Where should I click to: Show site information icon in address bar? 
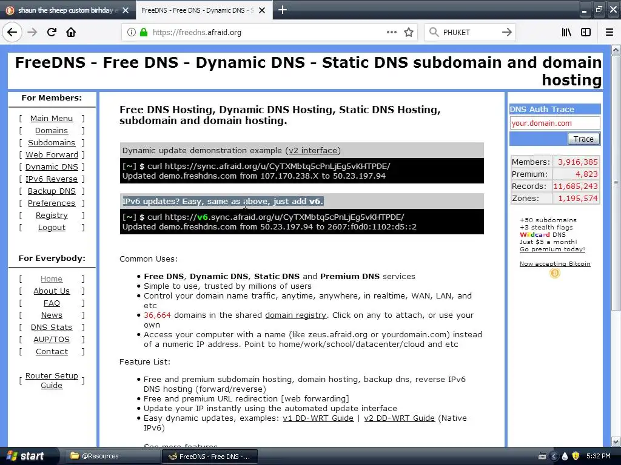pos(131,33)
